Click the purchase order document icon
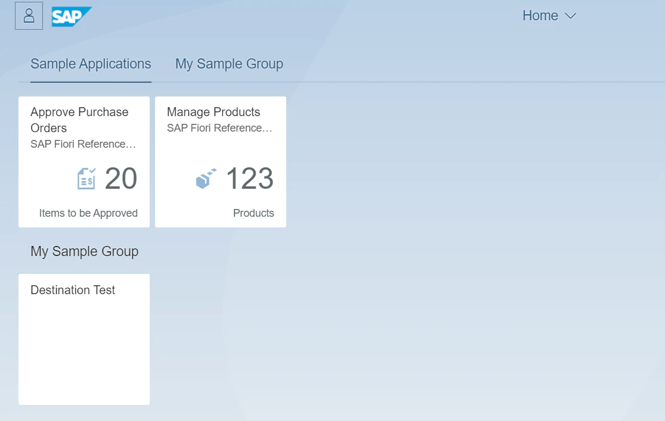665x421 pixels. coord(86,178)
